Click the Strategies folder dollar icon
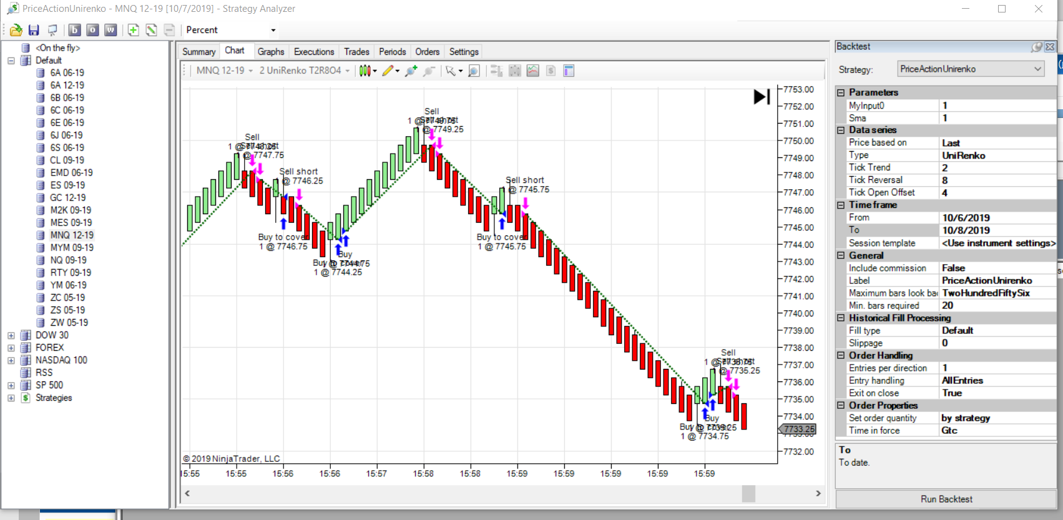The width and height of the screenshot is (1063, 520). point(26,398)
